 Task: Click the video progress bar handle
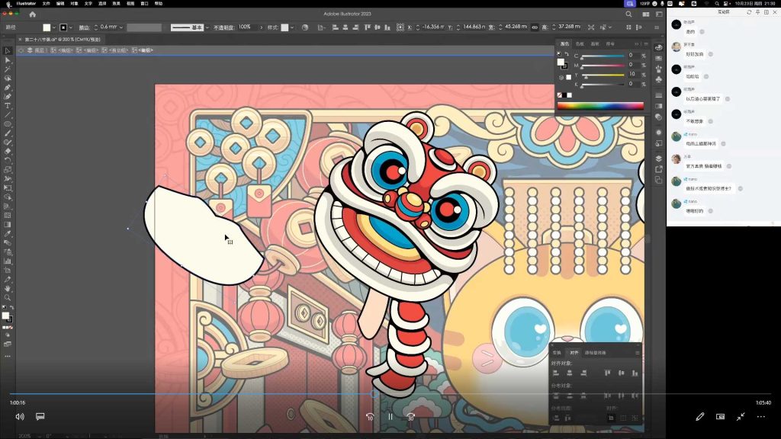coord(374,394)
